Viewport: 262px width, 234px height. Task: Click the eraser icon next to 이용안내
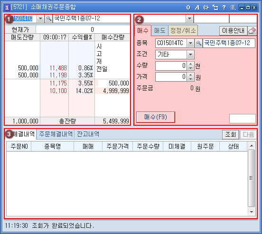(252, 31)
